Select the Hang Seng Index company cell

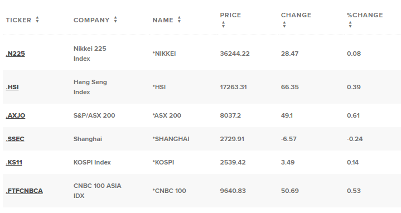pyautogui.click(x=90, y=87)
